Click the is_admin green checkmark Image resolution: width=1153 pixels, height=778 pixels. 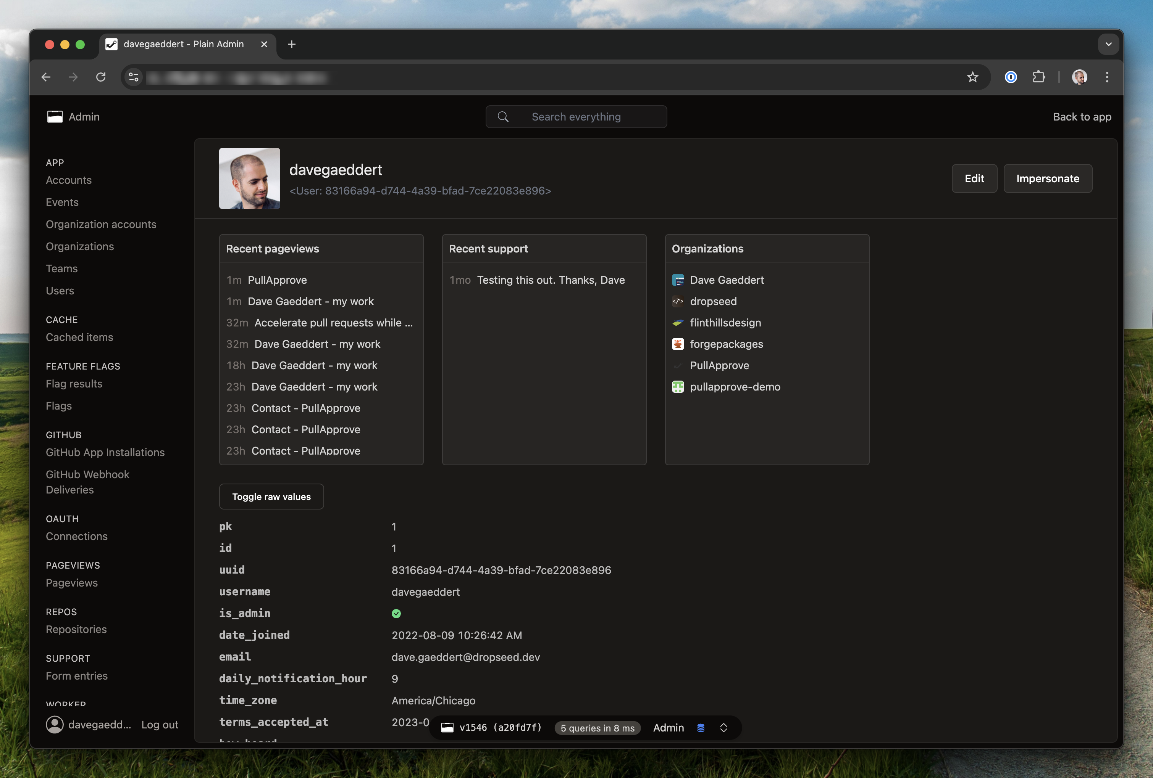pyautogui.click(x=396, y=614)
